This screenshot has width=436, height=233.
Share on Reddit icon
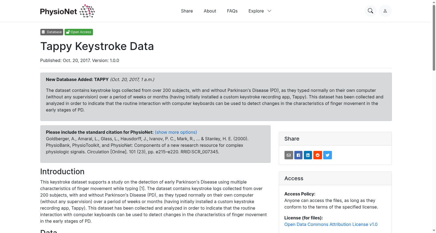(318, 155)
